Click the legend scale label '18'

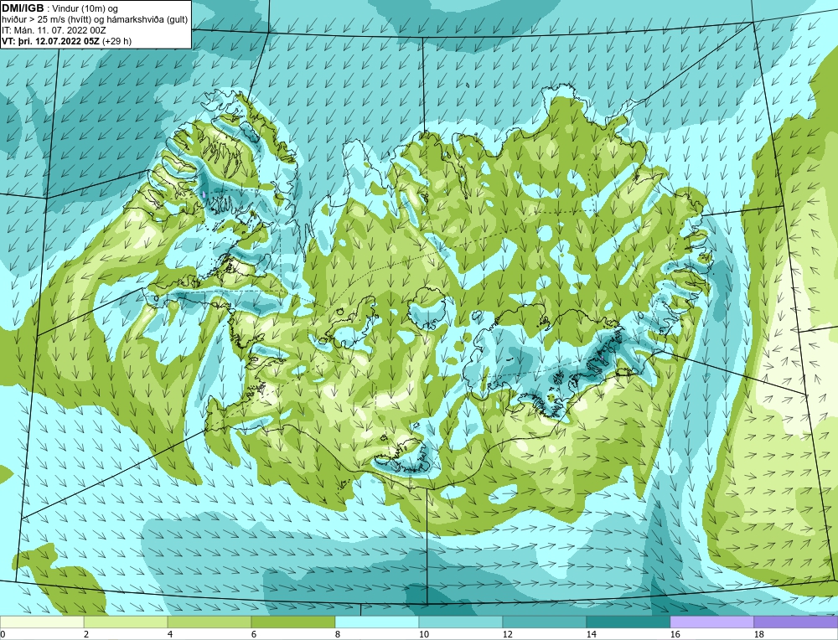759,635
